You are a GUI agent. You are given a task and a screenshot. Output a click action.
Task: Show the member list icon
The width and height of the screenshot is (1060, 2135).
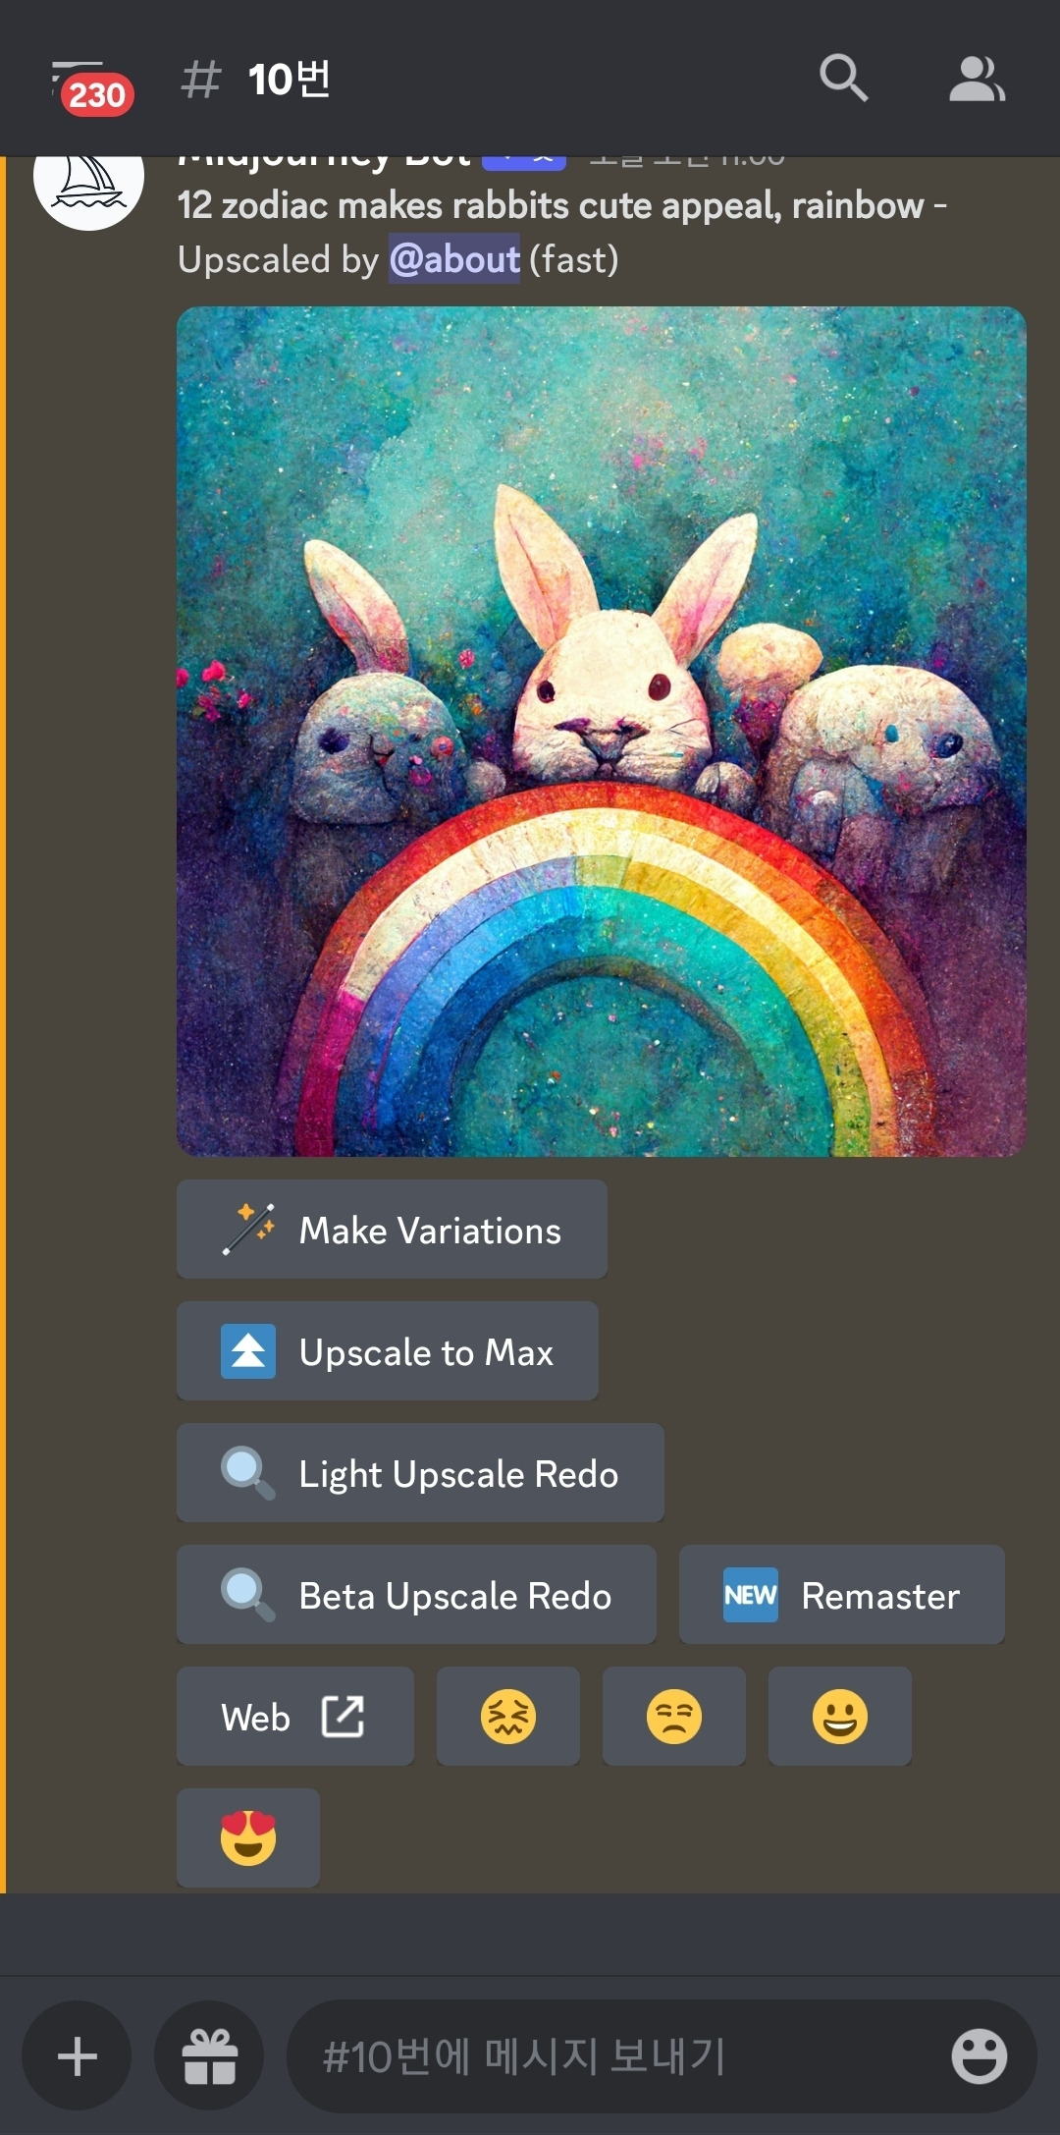pyautogui.click(x=977, y=79)
